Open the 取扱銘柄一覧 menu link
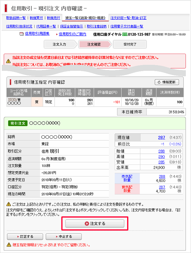Viewport: 191px width, 253px height. [x=16, y=18]
